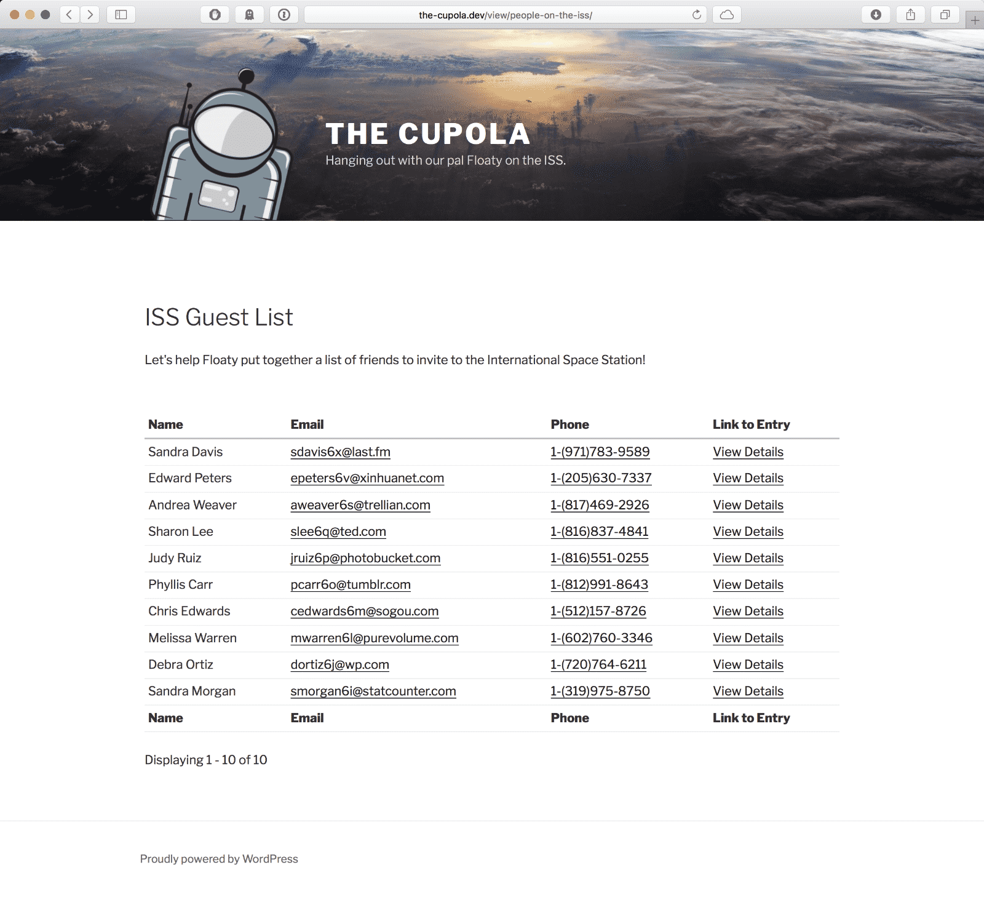Click the Proudly powered by WordPress link
The image size is (984, 897).
219,859
